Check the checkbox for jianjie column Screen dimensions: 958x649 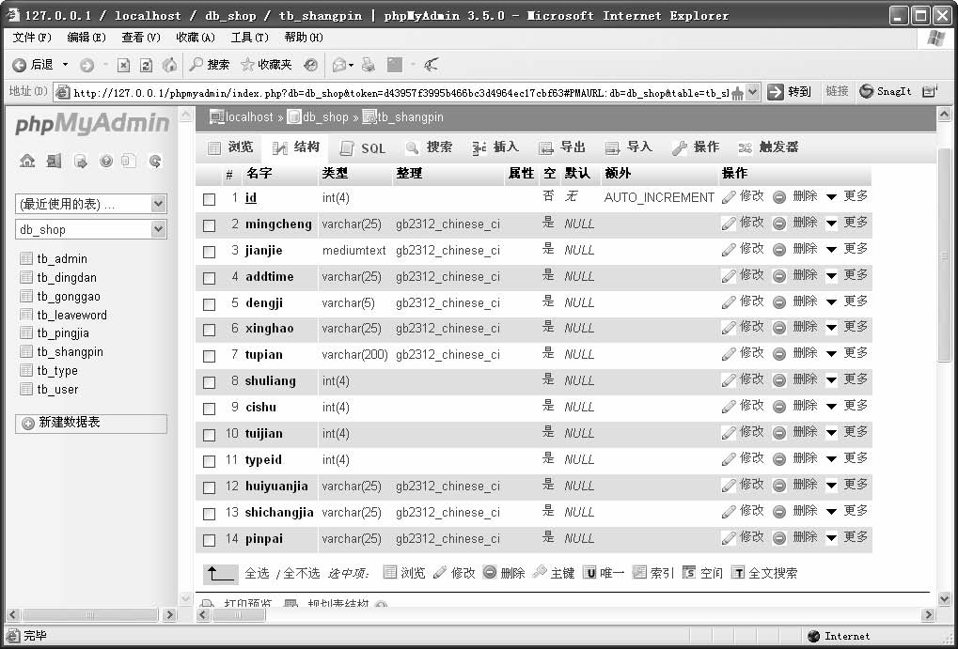point(209,252)
